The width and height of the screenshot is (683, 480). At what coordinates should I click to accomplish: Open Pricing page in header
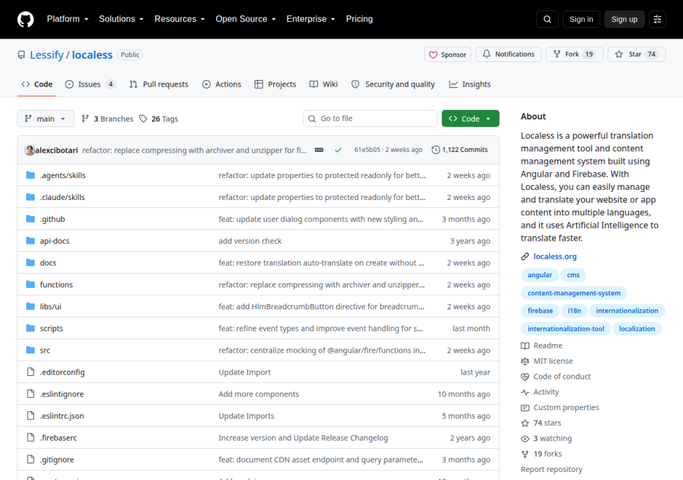coord(360,19)
